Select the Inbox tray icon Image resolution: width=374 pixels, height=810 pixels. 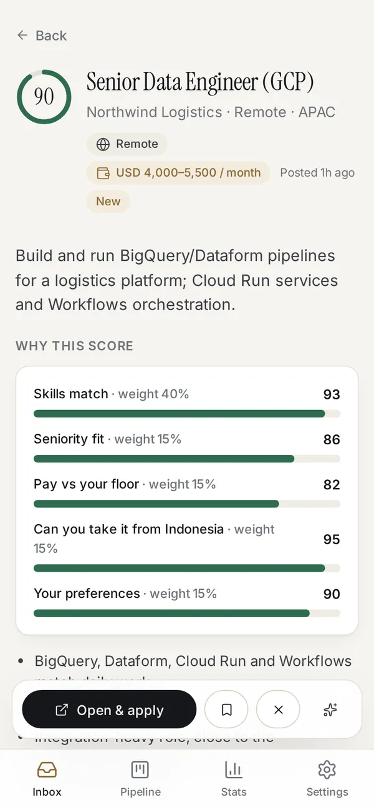pyautogui.click(x=47, y=770)
